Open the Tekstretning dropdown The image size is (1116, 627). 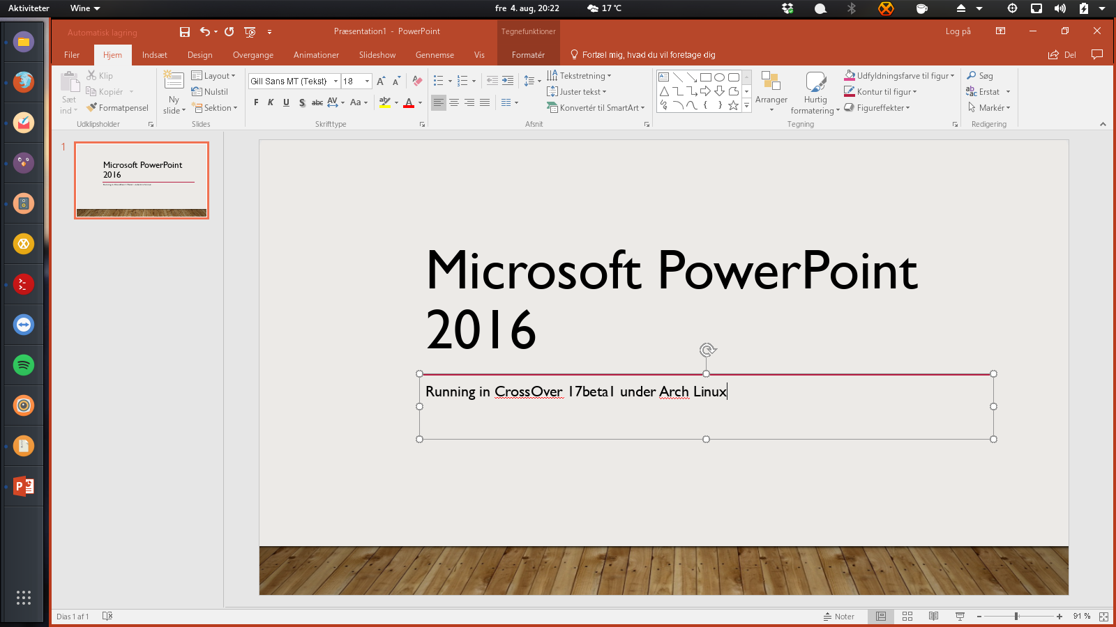[x=579, y=76]
